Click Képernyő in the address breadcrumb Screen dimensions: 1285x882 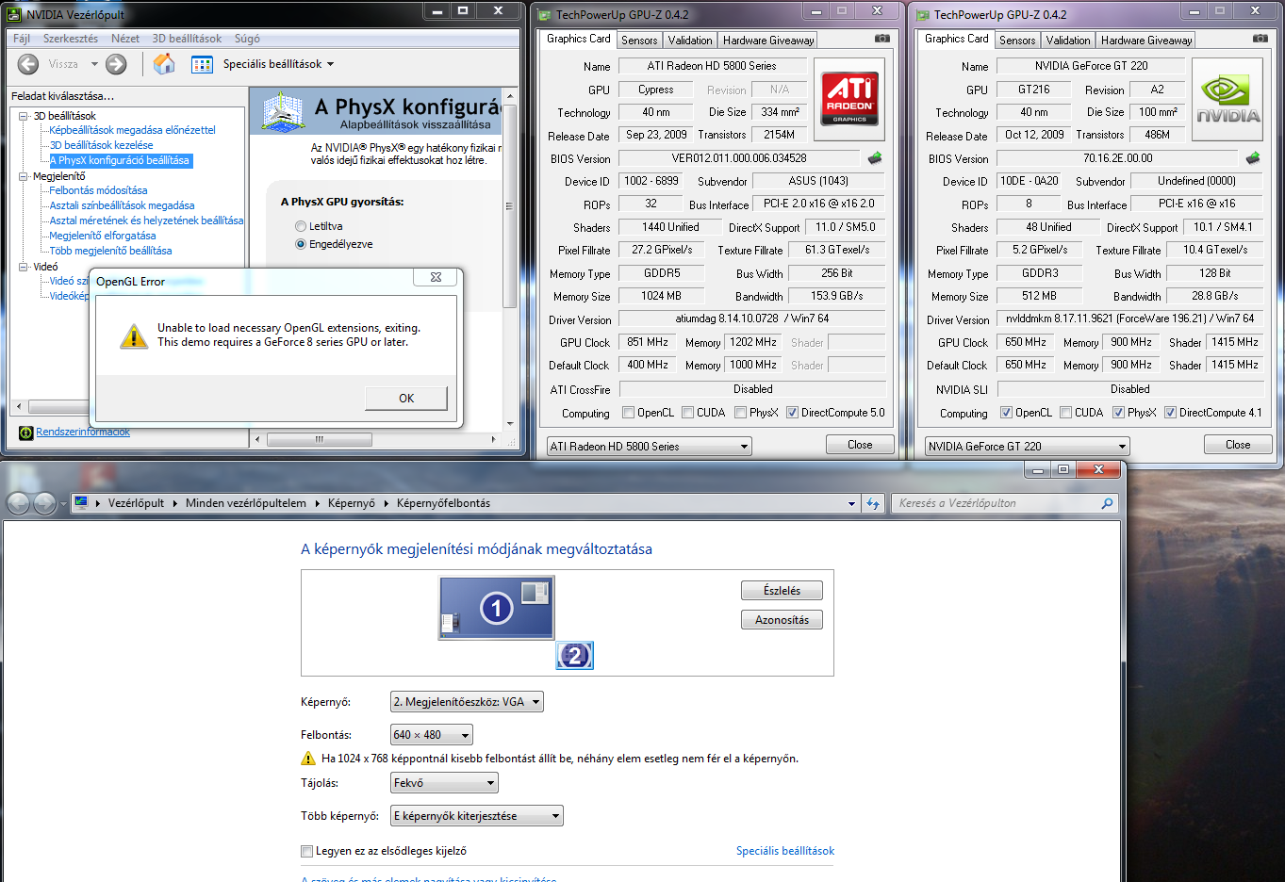point(352,503)
